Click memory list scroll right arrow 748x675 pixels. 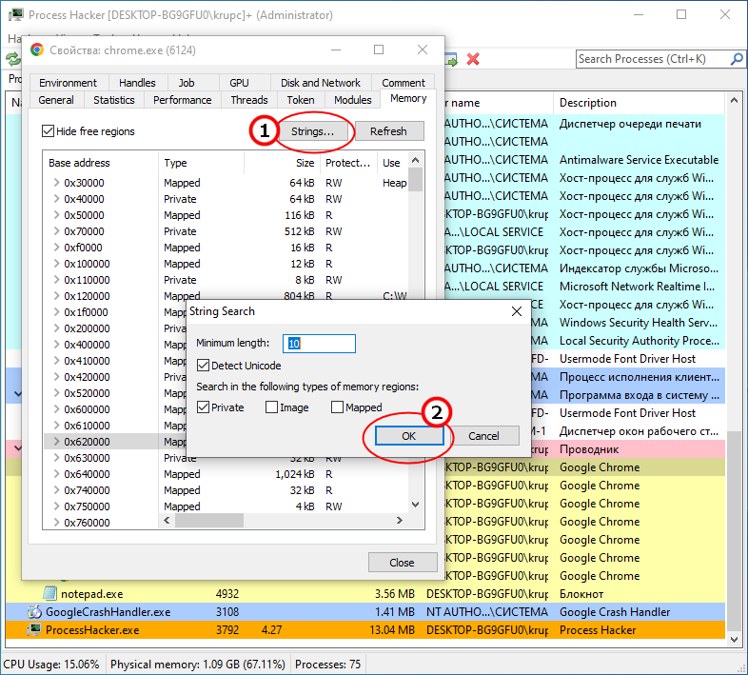(x=400, y=521)
